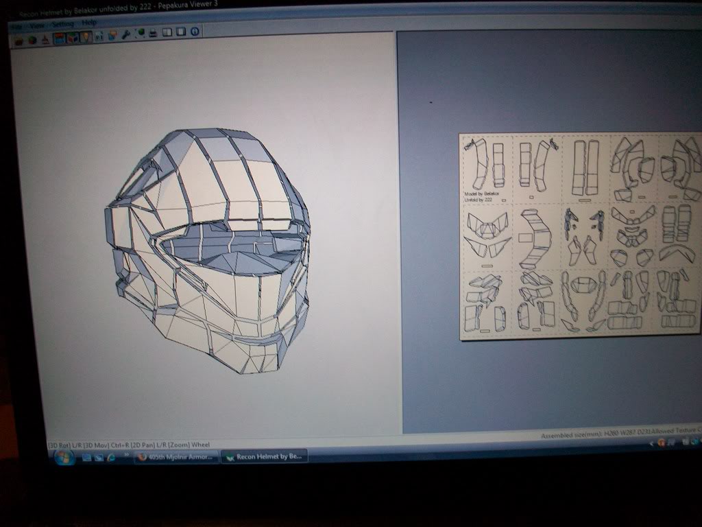This screenshot has width=702, height=527.
Task: Open the Setting menu
Action: coord(62,24)
